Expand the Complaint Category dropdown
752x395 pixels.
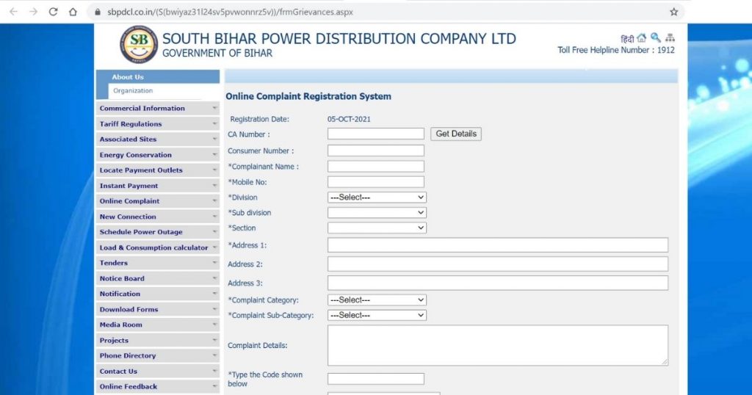tap(377, 300)
